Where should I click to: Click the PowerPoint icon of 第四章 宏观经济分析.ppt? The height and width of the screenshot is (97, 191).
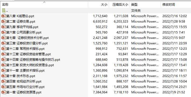(4, 81)
